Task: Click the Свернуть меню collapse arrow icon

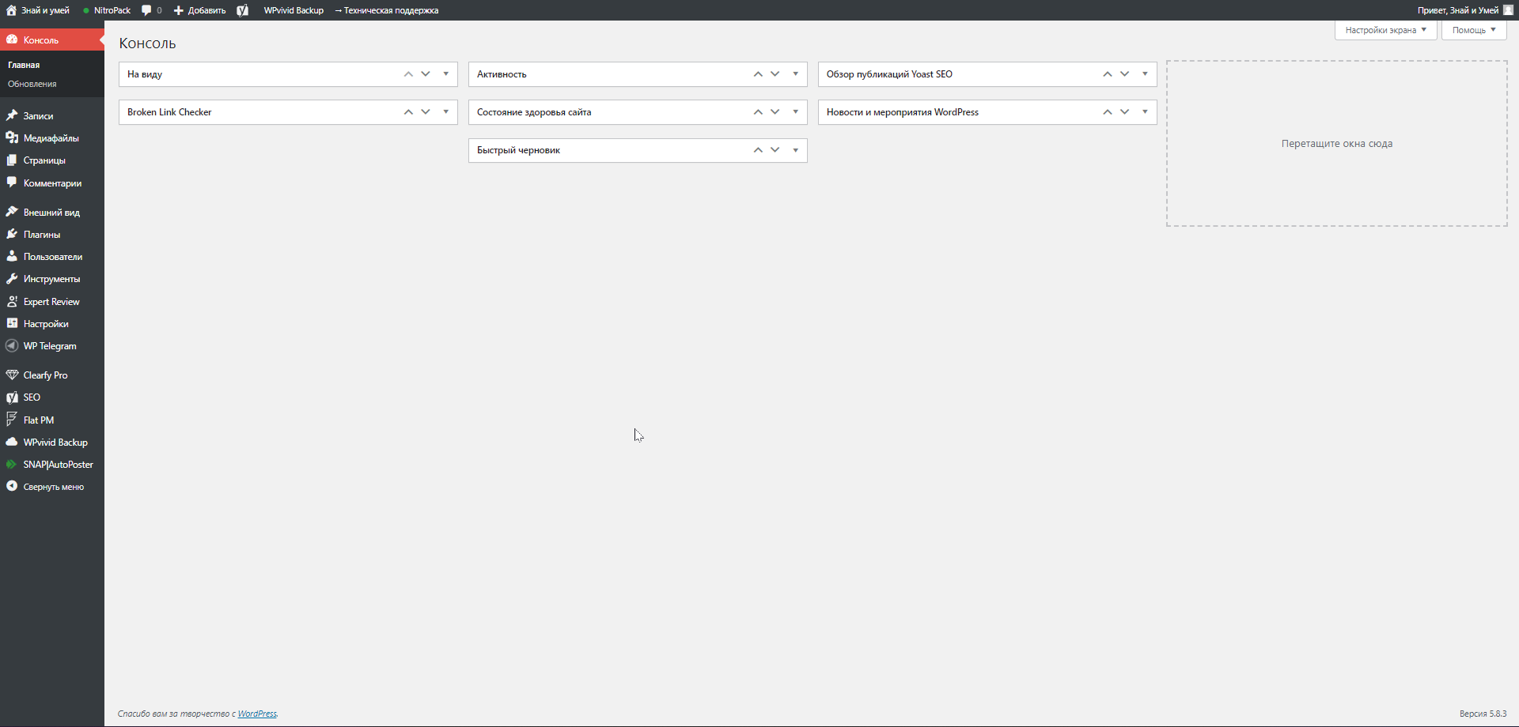Action: coord(12,486)
